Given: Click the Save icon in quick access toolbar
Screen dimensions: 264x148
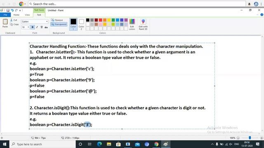Looking at the screenshot, I should click(x=8, y=10).
